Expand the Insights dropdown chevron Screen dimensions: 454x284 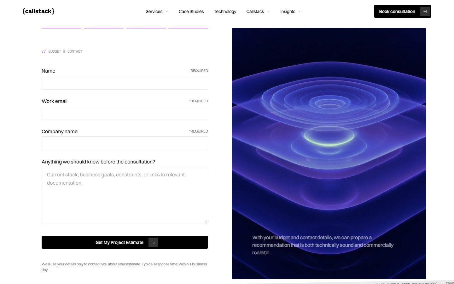click(x=300, y=12)
